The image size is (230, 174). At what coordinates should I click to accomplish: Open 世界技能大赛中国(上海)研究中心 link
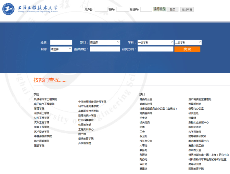(208, 155)
